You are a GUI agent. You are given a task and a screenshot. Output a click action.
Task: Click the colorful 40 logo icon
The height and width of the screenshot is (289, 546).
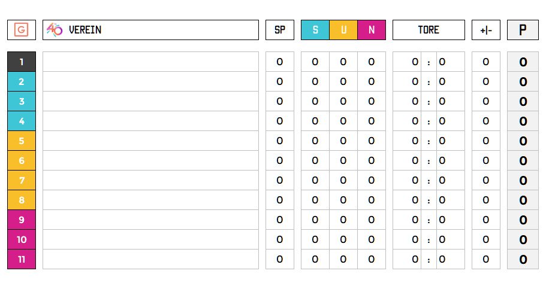[x=55, y=30]
